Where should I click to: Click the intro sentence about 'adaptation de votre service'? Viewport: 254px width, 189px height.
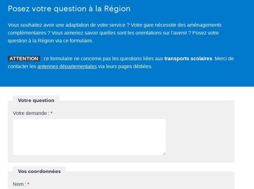coord(69,25)
